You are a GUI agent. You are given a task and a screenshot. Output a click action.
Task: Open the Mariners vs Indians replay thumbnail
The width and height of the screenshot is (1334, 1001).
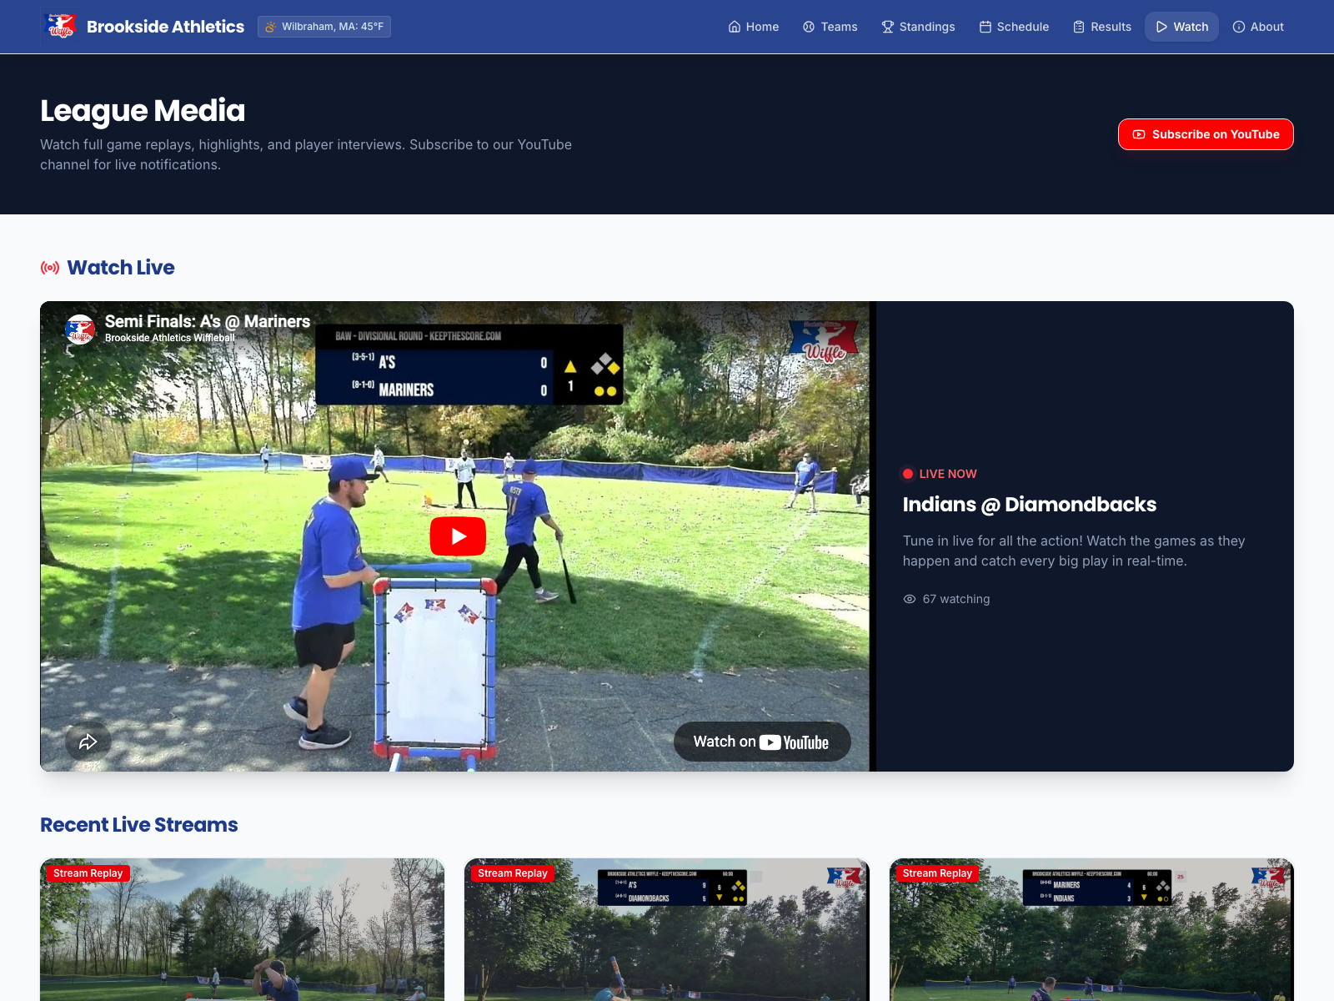click(1091, 930)
